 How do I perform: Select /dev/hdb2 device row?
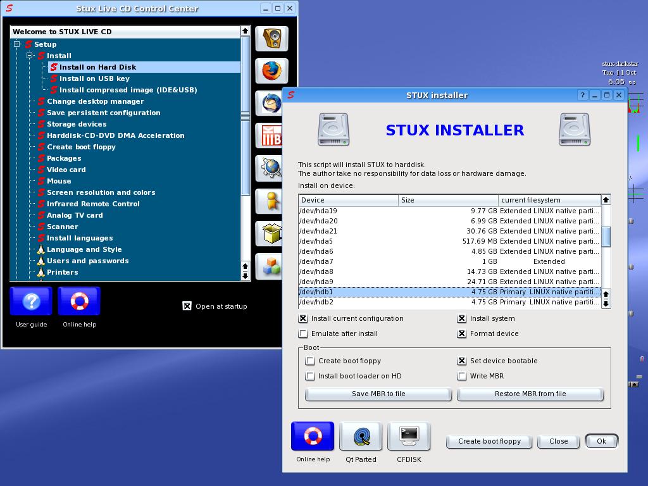tap(449, 302)
